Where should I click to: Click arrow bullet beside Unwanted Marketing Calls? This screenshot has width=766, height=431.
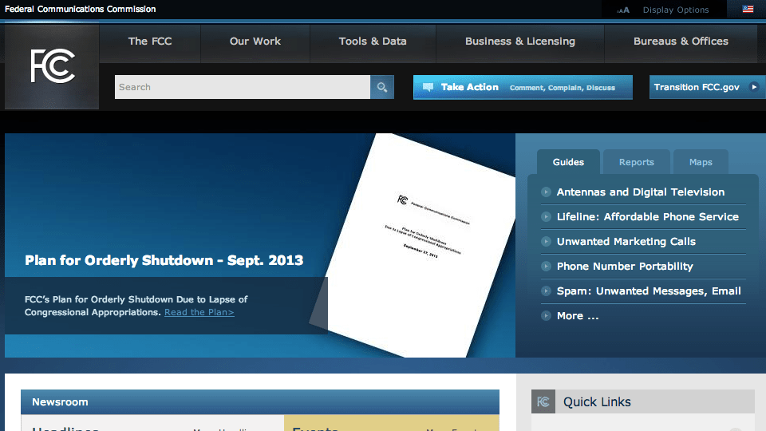pos(546,241)
